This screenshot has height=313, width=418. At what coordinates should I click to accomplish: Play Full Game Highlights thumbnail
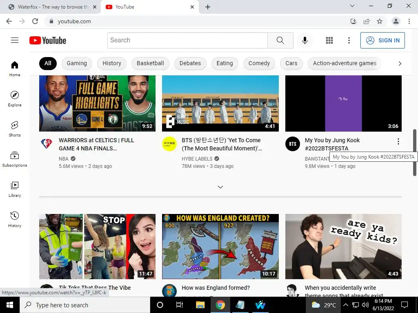click(x=97, y=103)
